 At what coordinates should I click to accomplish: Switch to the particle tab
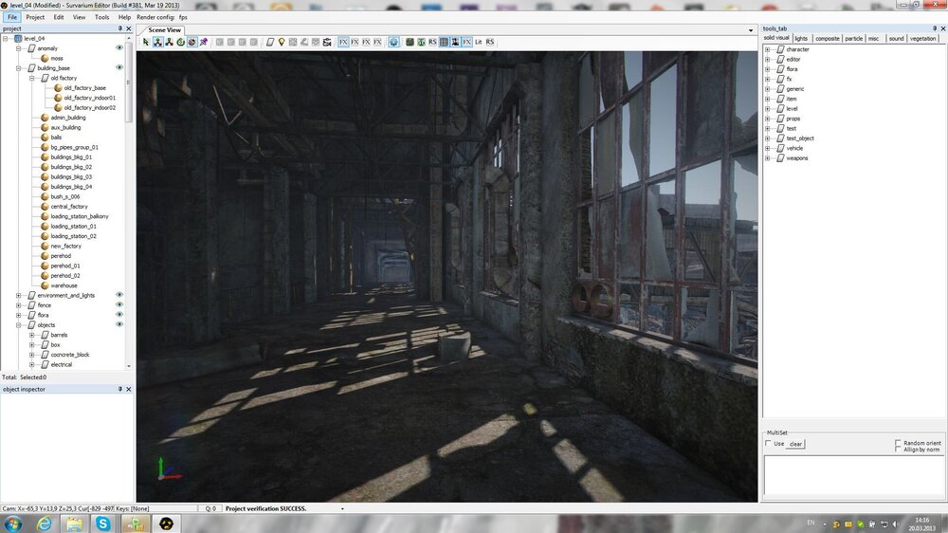coord(853,39)
